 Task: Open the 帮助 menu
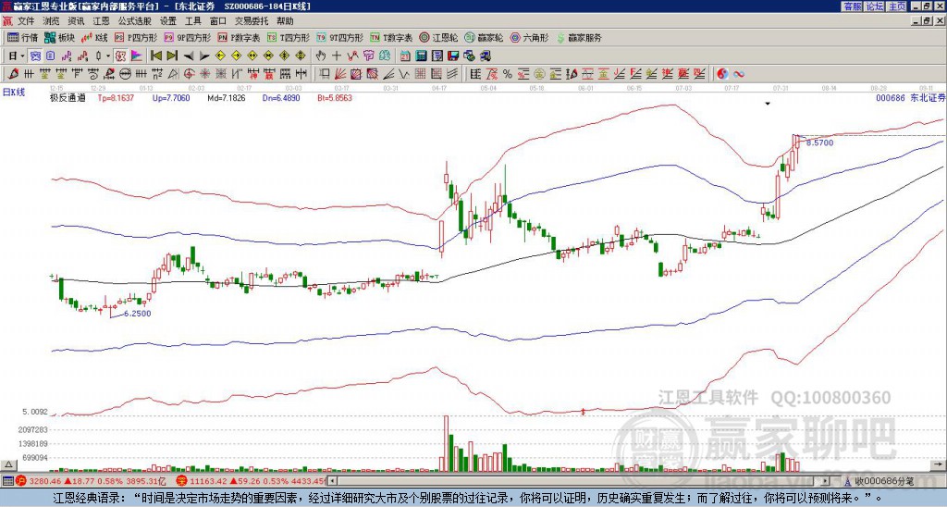point(285,21)
